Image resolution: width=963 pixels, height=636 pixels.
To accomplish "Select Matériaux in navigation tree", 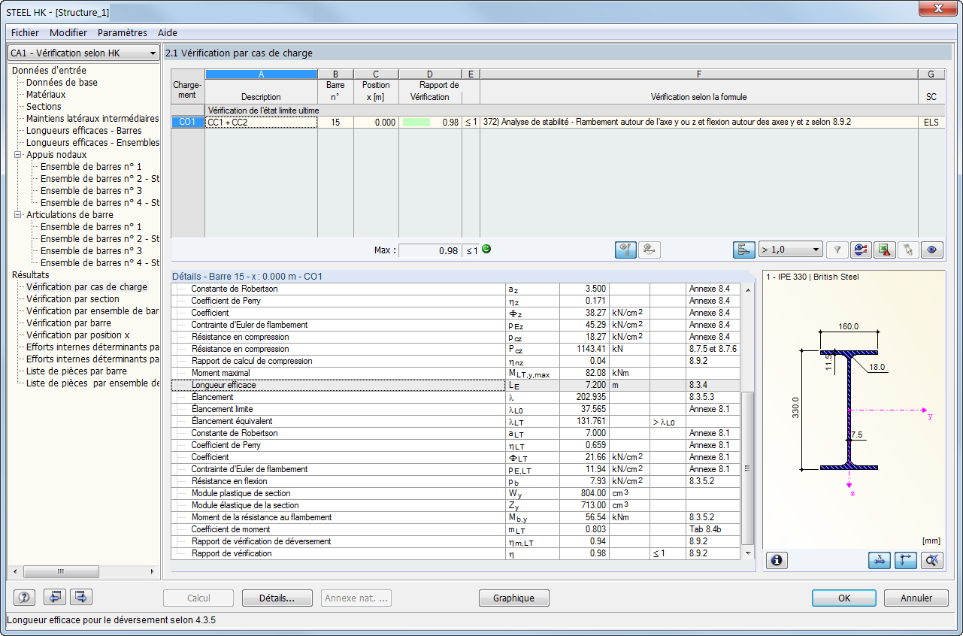I will click(x=46, y=95).
